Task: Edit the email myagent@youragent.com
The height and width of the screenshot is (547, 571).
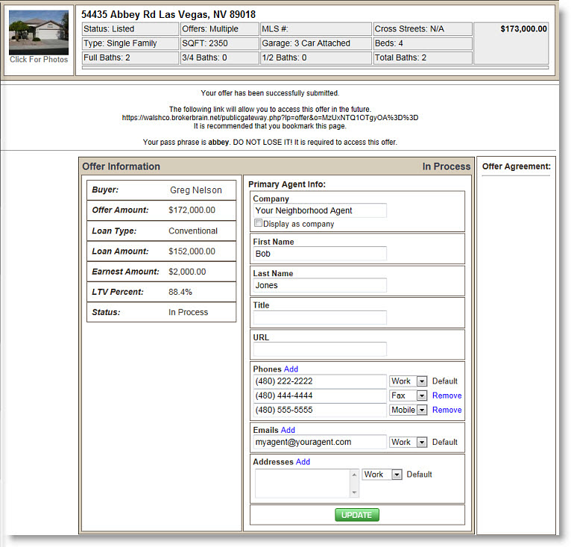Action: (x=320, y=442)
